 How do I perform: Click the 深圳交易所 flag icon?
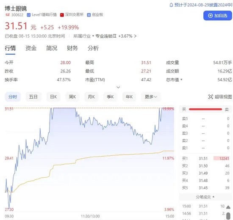62,15
